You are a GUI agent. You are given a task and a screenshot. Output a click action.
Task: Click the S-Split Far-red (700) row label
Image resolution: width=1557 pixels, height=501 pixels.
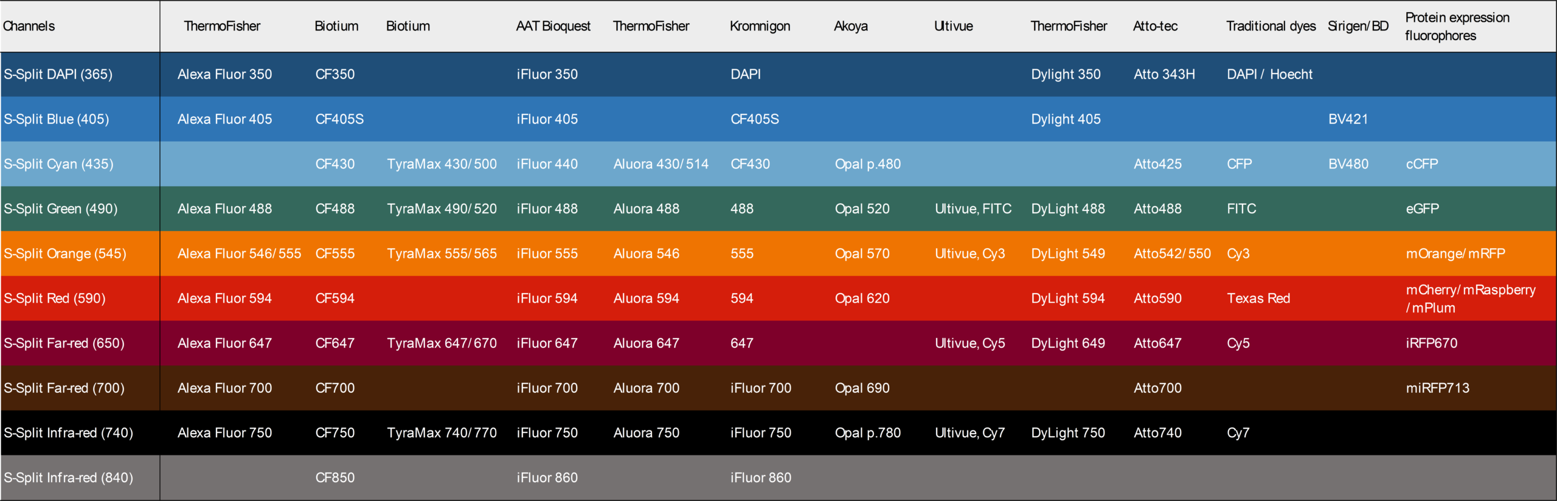point(64,388)
